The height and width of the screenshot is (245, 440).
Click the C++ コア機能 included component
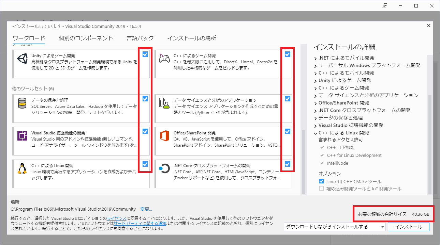pyautogui.click(x=341, y=148)
